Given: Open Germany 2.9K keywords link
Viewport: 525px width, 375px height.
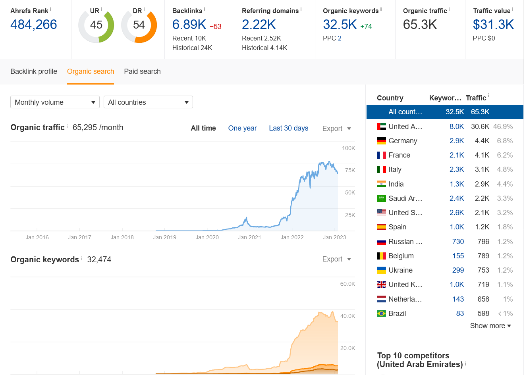Looking at the screenshot, I should (x=457, y=141).
